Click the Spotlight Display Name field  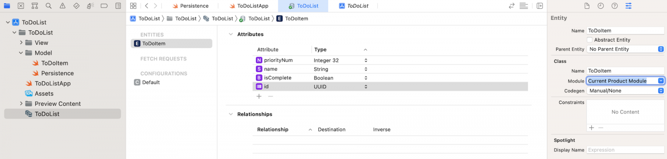(x=625, y=150)
